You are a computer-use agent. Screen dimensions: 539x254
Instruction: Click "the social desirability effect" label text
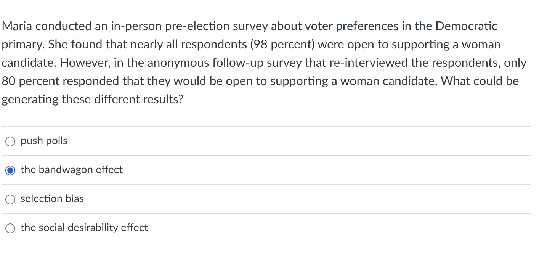point(84,228)
